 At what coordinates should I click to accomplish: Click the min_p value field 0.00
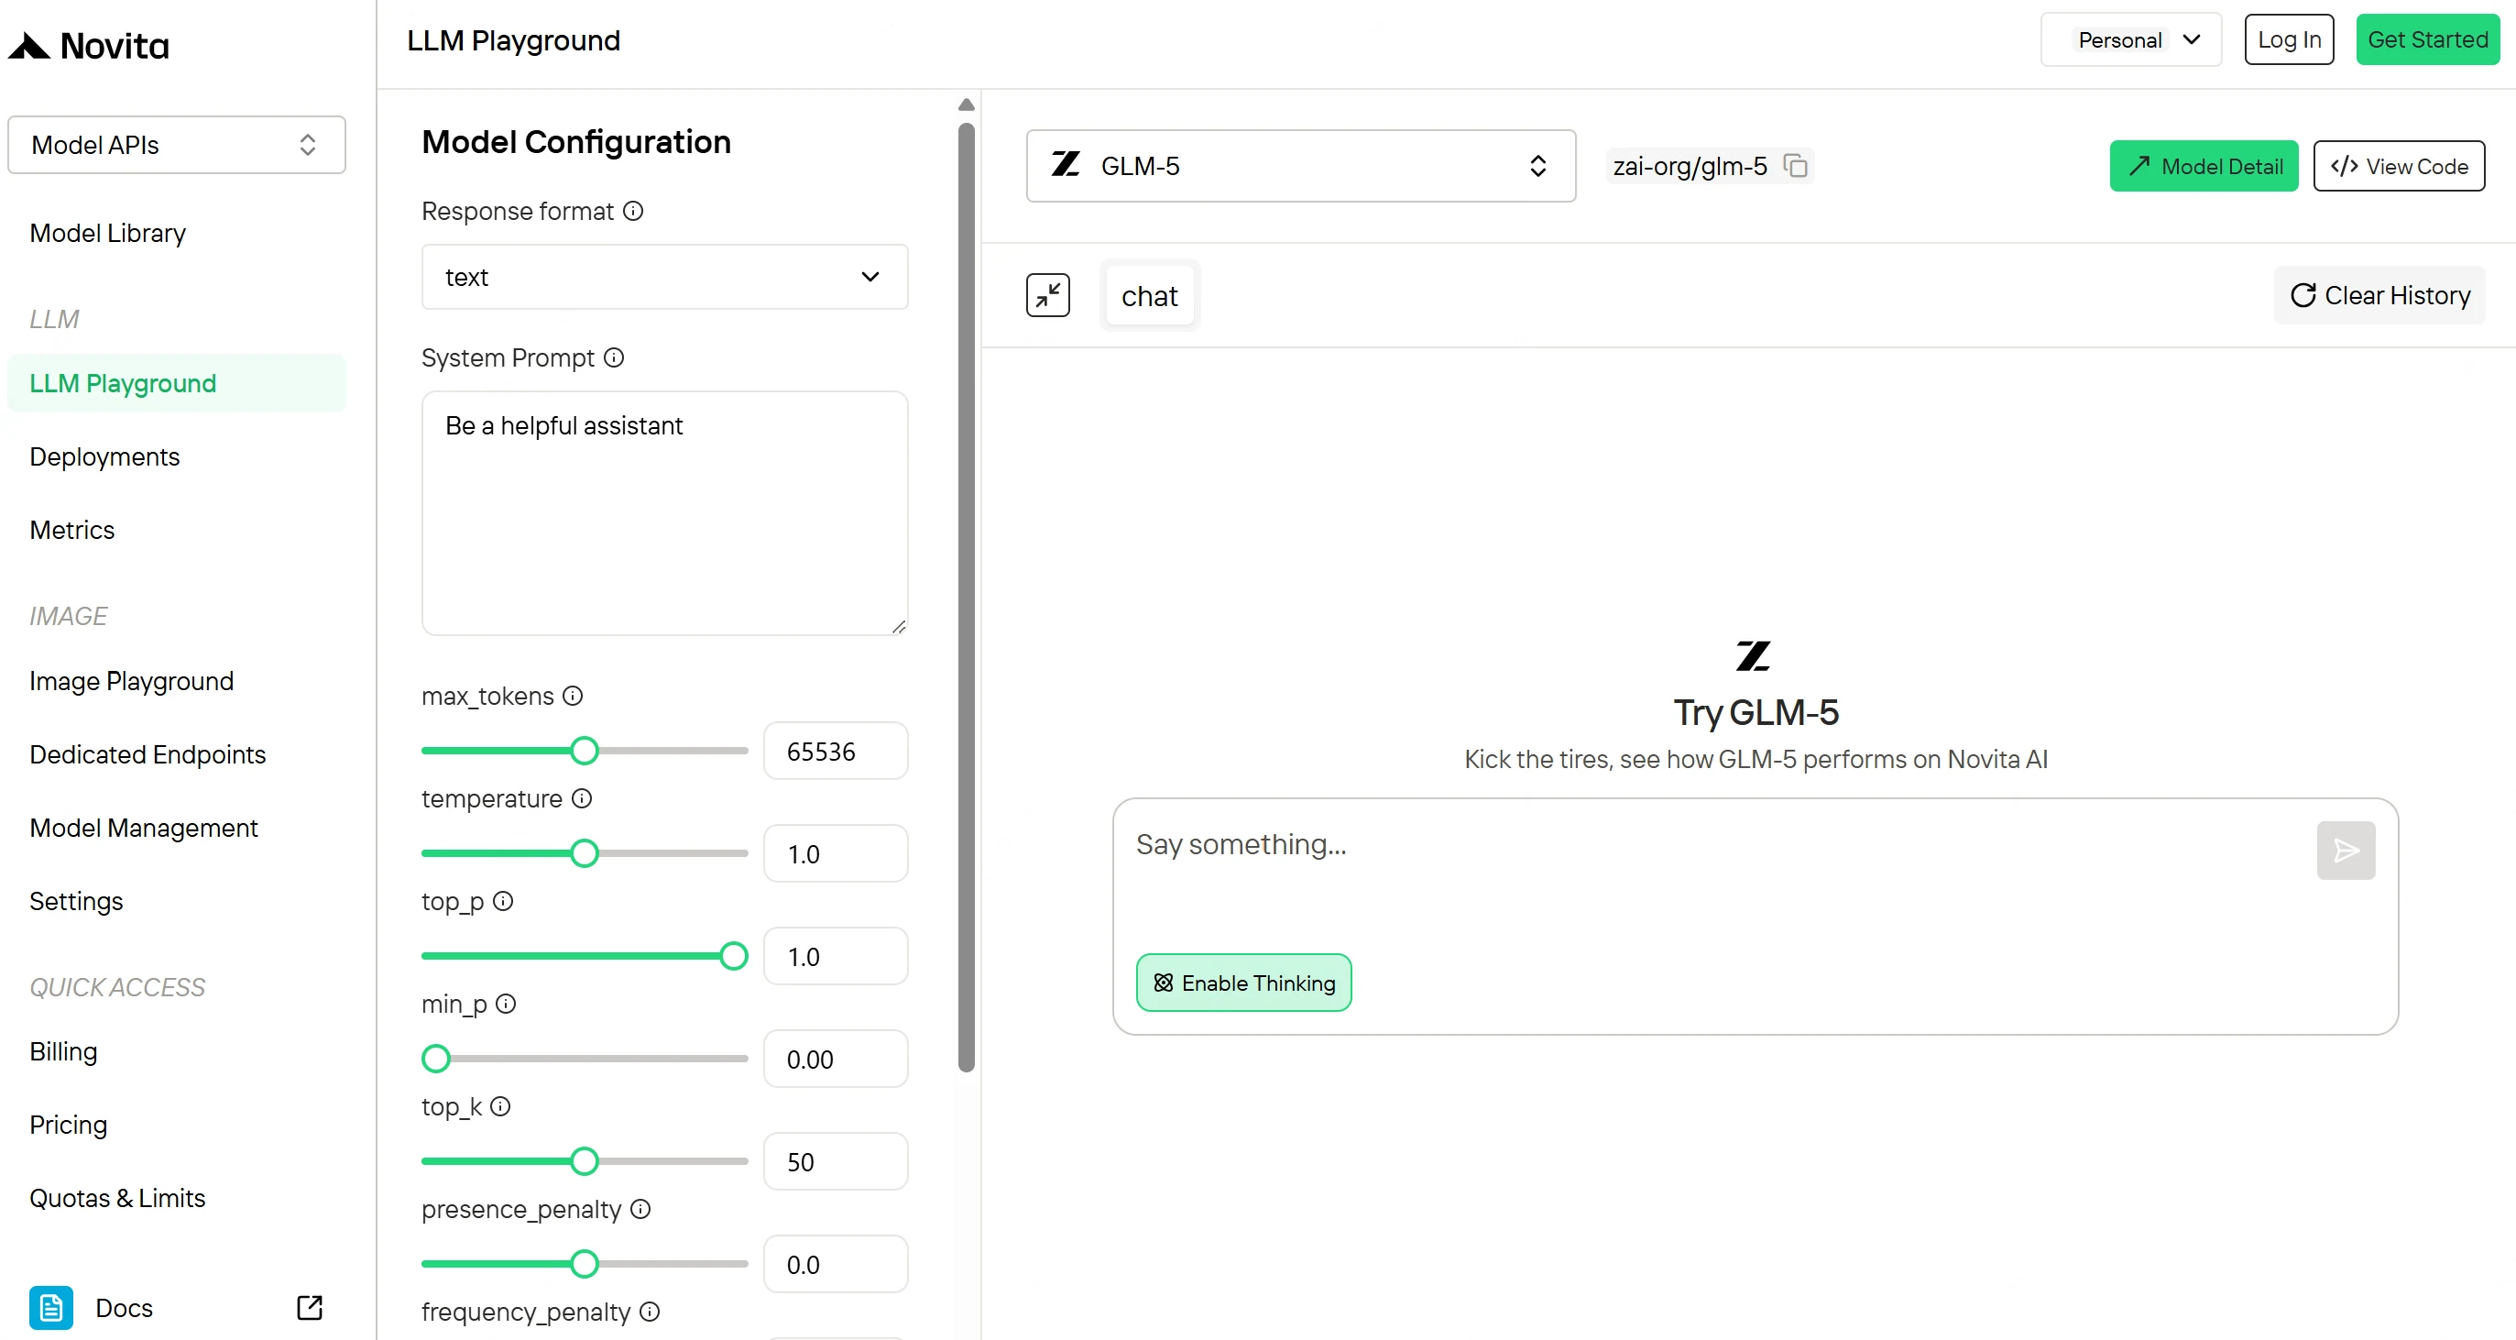(835, 1059)
